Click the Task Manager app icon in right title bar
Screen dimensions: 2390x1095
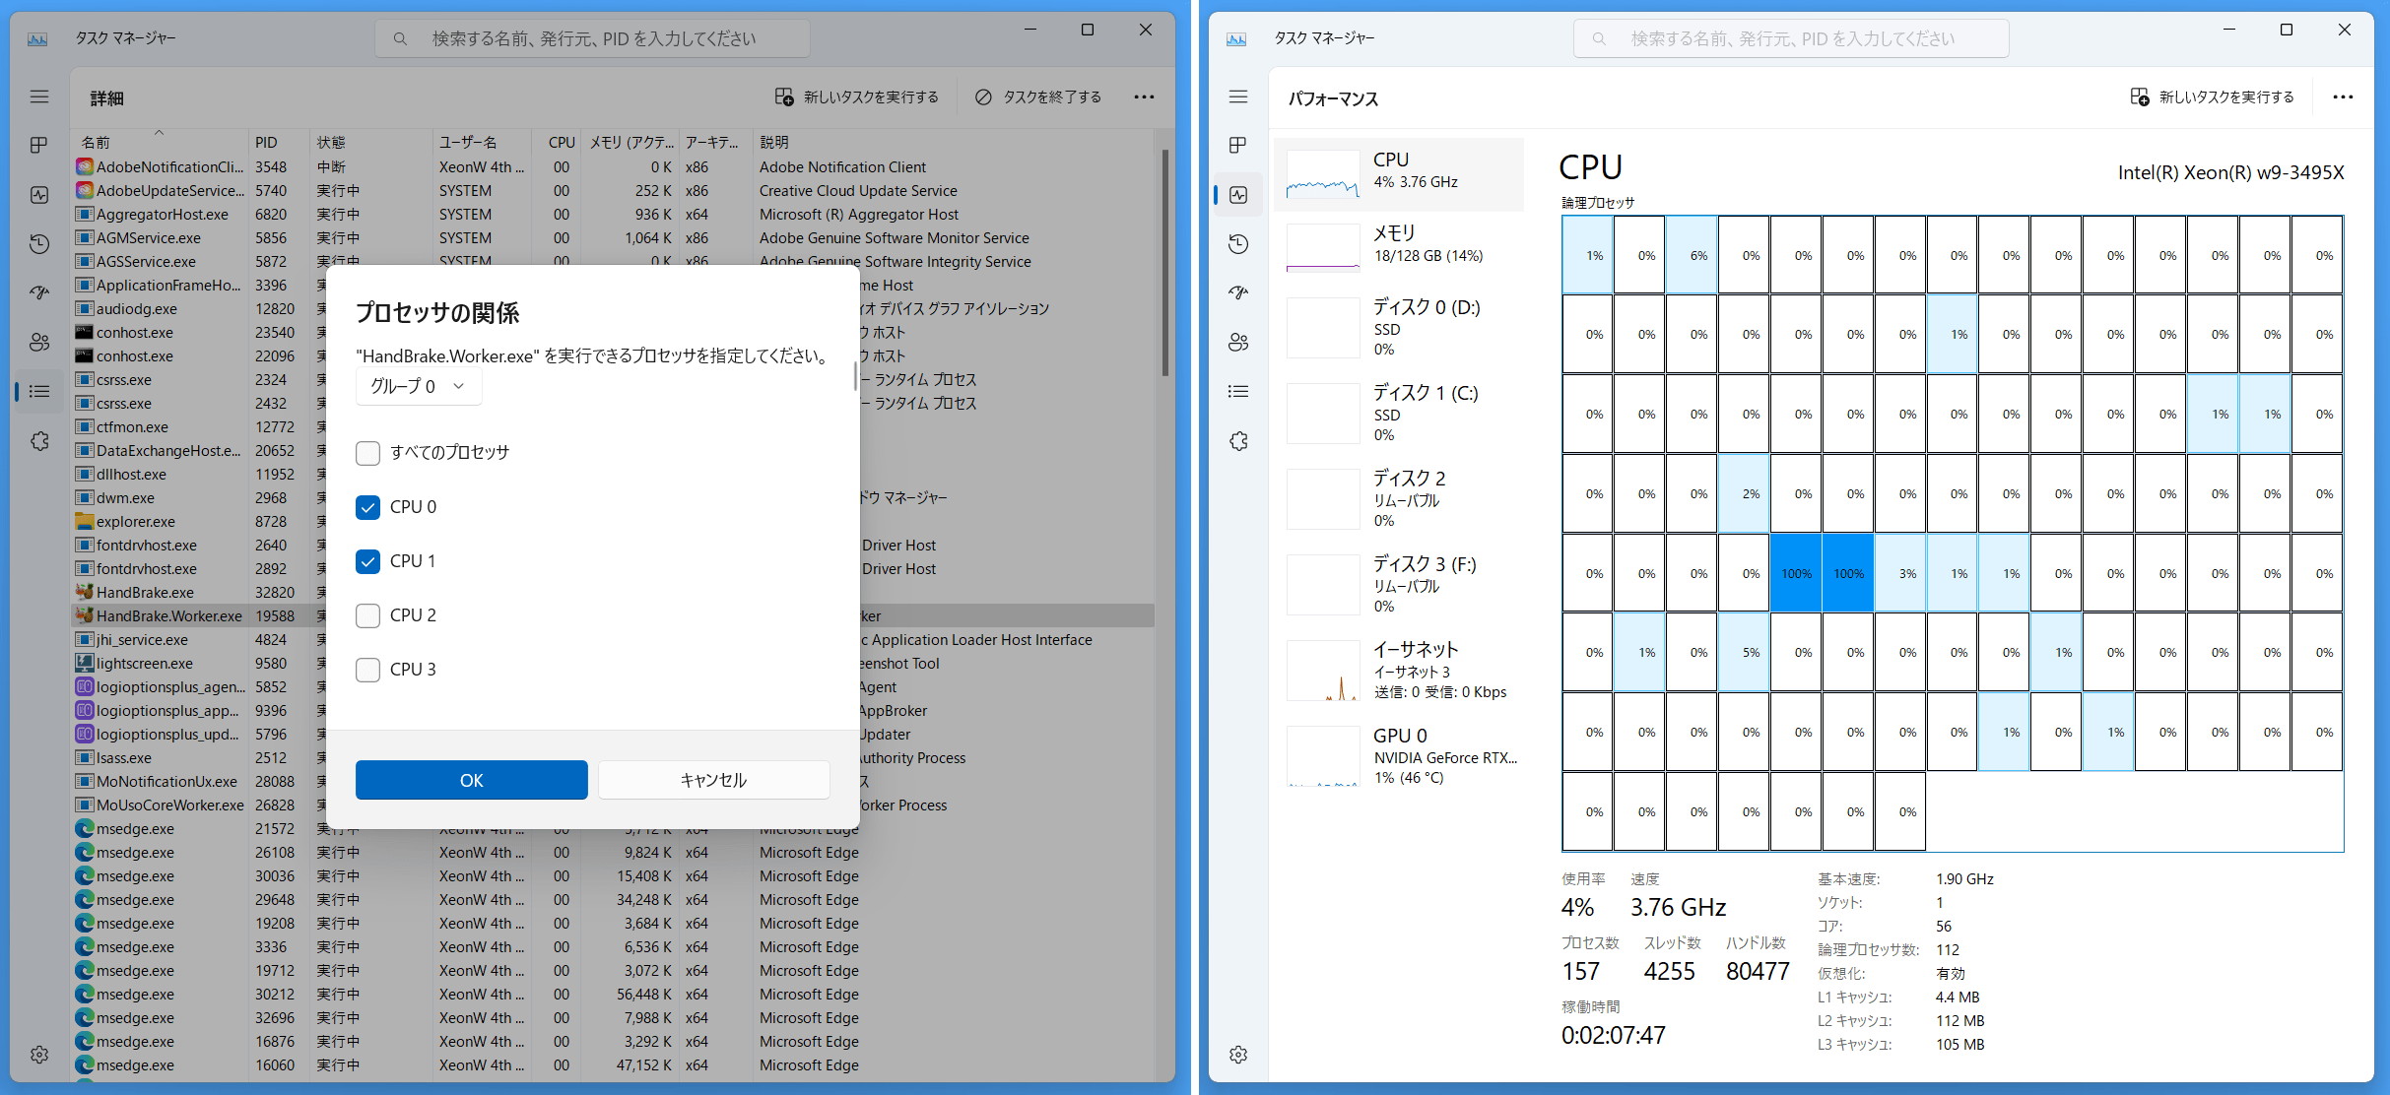pos(1236,38)
